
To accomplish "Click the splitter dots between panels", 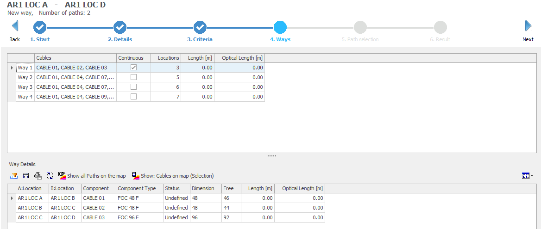I will tap(272, 156).
